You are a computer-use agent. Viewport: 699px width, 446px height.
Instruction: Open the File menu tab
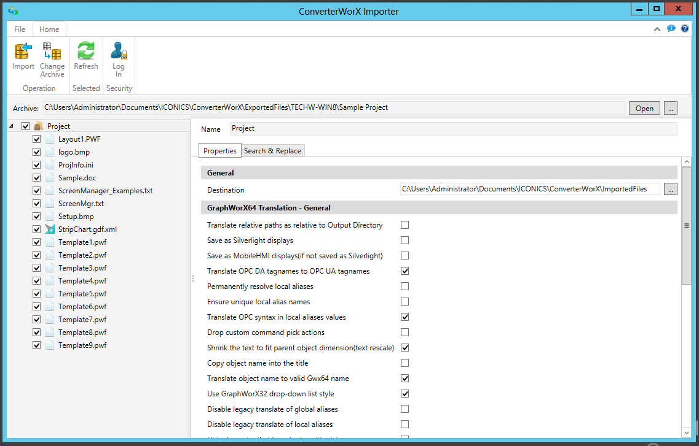coord(20,29)
